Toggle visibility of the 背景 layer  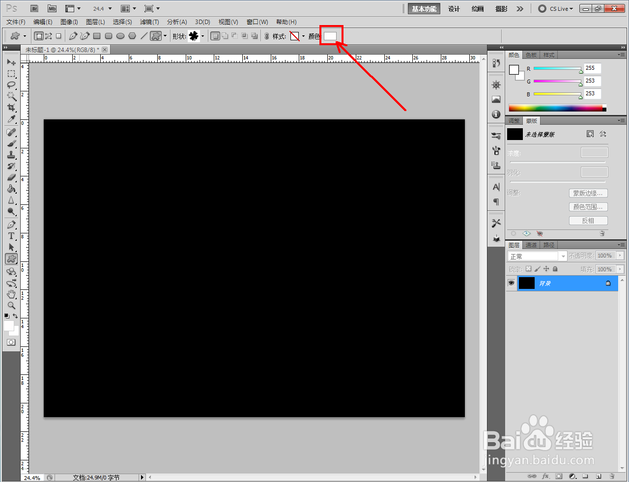[x=512, y=283]
